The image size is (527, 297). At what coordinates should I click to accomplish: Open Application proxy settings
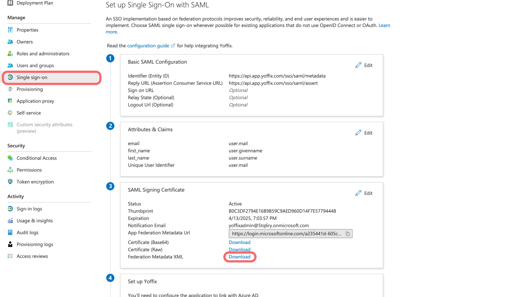[x=35, y=101]
